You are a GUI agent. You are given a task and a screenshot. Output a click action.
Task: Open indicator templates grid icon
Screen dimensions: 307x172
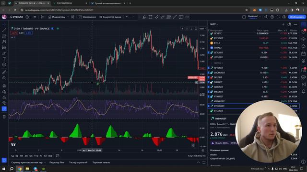tap(73, 17)
